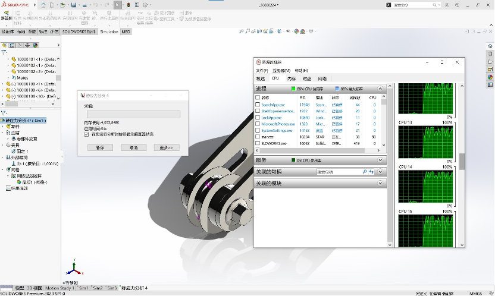Click the feature tree horizontal scrollbar

click(x=27, y=103)
